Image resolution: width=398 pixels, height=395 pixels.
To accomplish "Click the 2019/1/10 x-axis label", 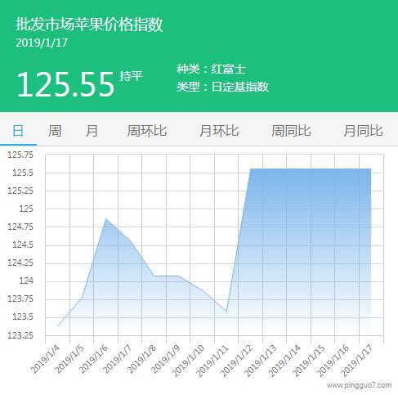I will 188,361.
